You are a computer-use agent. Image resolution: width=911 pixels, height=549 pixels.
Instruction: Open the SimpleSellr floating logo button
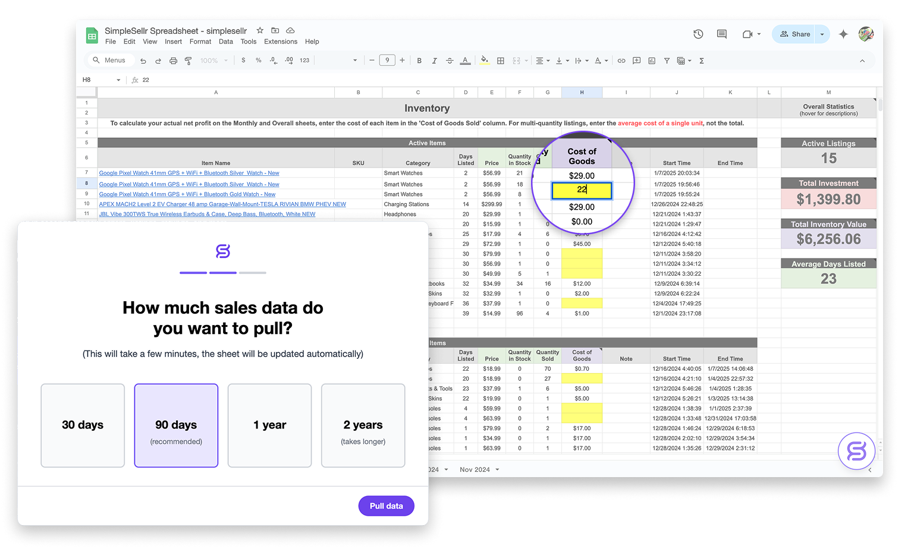pyautogui.click(x=856, y=451)
